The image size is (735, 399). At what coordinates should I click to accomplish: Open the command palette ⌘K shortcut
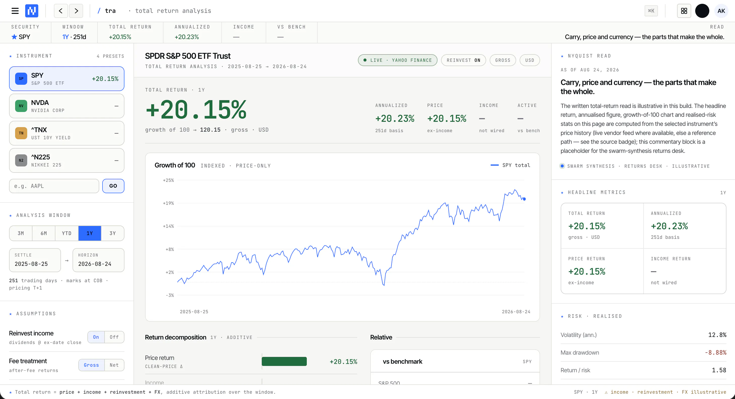(651, 11)
